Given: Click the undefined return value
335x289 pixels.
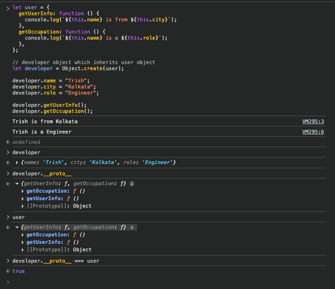Looking at the screenshot, I should (26, 142).
